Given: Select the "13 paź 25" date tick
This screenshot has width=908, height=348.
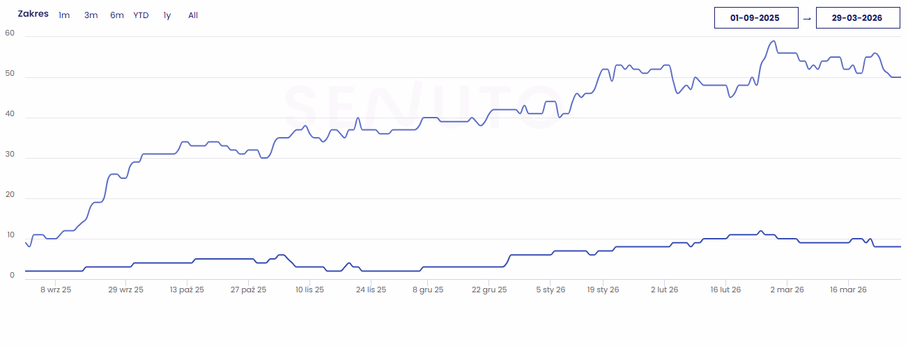Looking at the screenshot, I should [187, 290].
